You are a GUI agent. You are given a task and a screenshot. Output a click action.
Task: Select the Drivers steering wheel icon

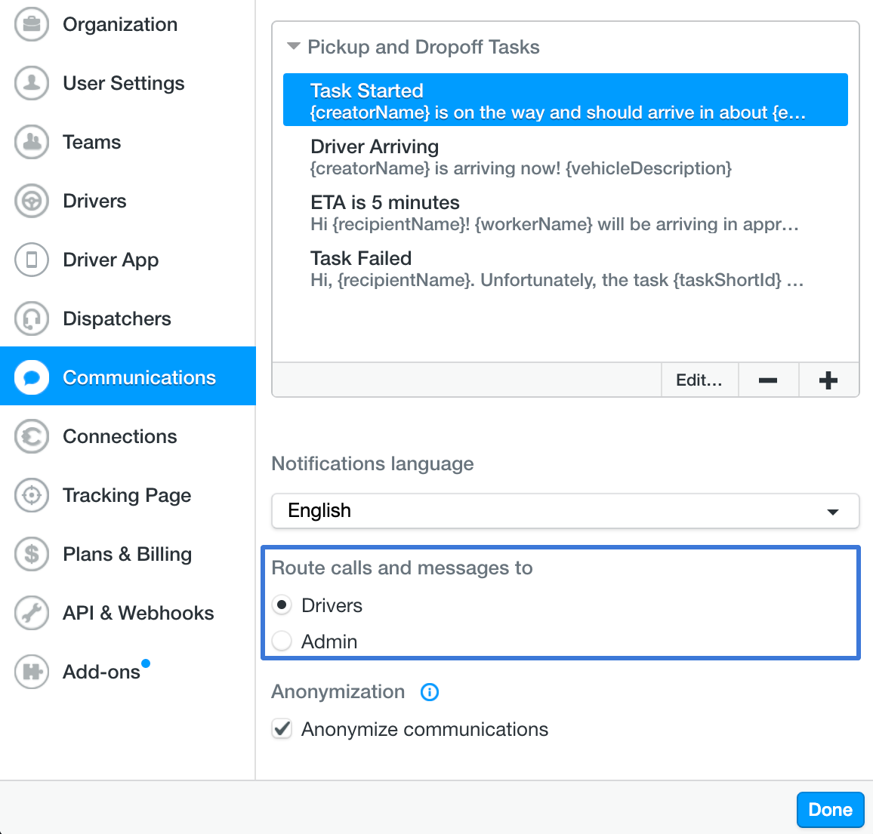(32, 201)
